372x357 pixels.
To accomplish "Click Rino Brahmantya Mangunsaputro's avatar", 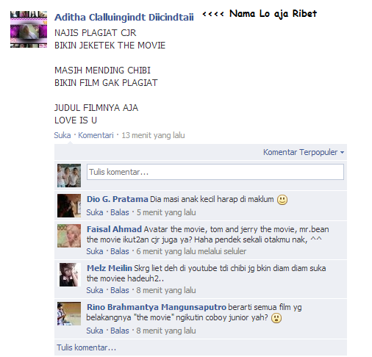I will (69, 314).
